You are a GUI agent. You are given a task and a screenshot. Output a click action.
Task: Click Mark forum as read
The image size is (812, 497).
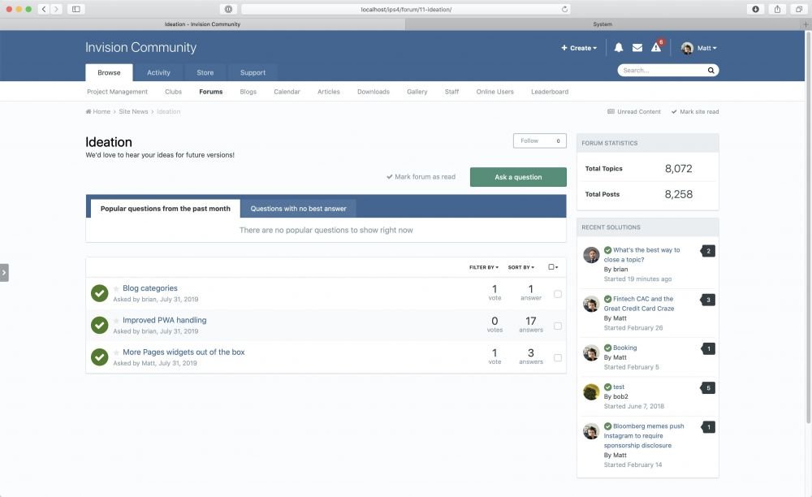pos(421,177)
